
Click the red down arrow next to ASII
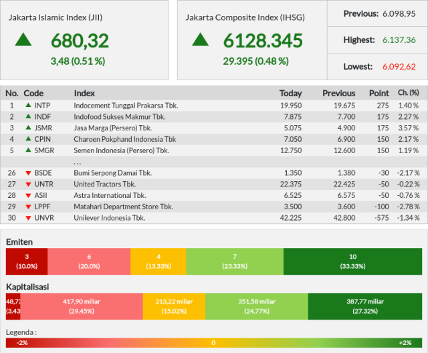pyautogui.click(x=28, y=196)
